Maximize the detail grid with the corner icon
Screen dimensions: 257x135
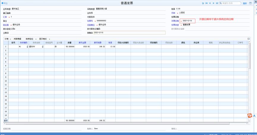click(248, 39)
